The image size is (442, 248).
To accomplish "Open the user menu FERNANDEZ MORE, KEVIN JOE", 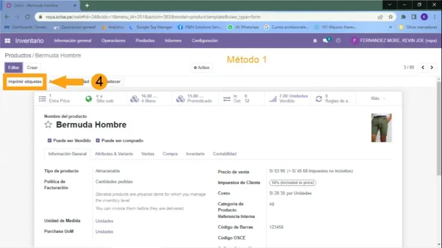I will point(391,40).
